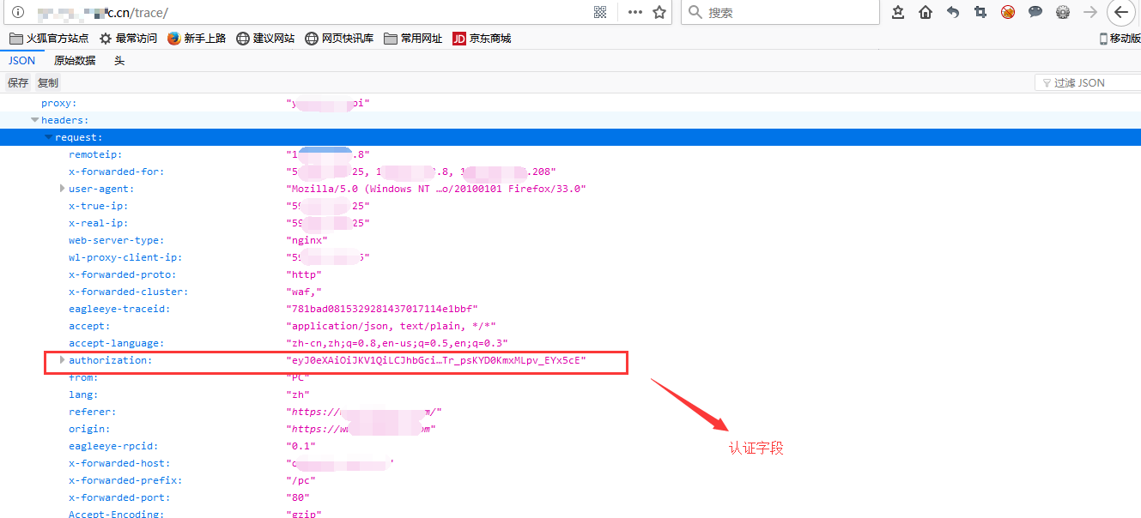Open the page actions three-dots menu
1141x518 pixels.
tap(635, 12)
